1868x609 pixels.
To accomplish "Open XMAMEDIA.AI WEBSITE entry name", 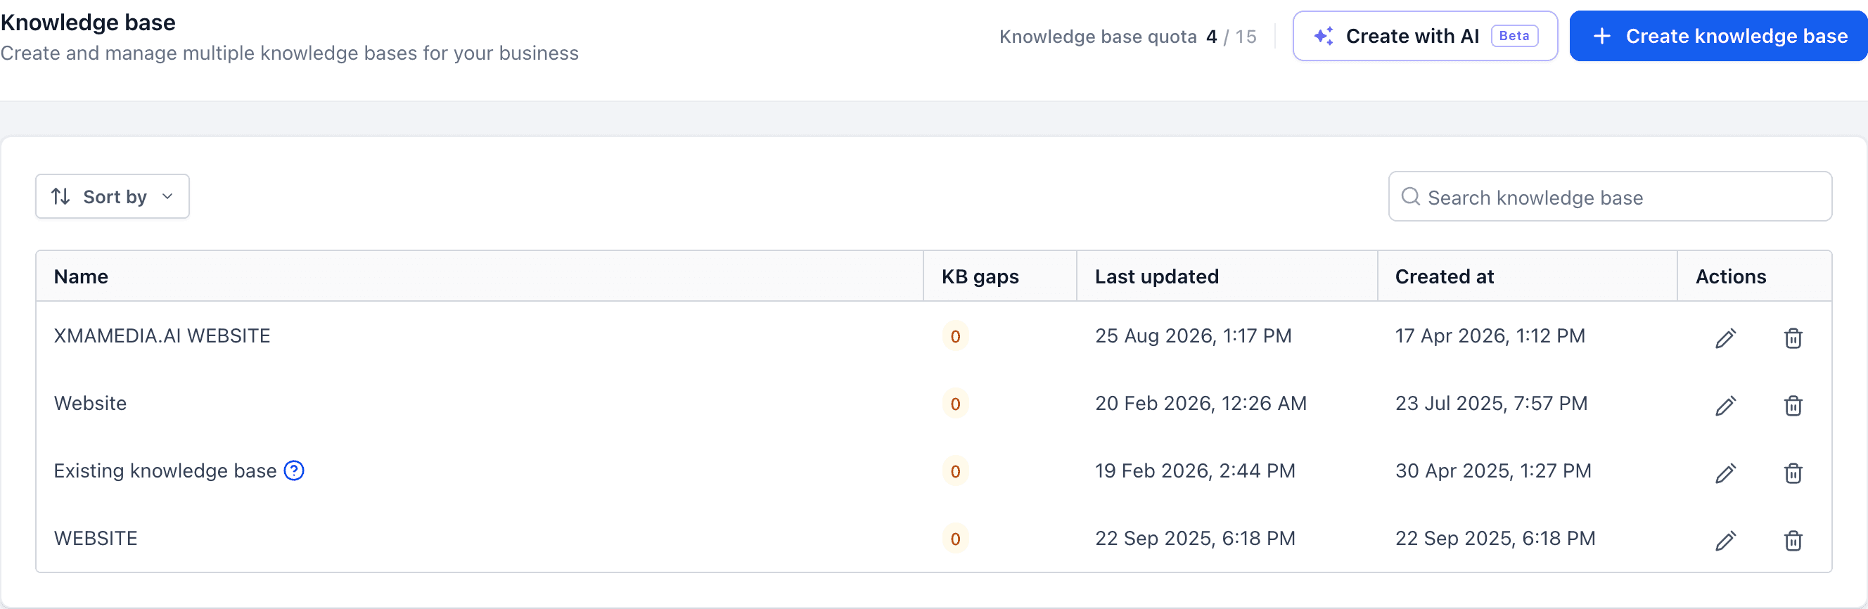I will click(x=162, y=335).
